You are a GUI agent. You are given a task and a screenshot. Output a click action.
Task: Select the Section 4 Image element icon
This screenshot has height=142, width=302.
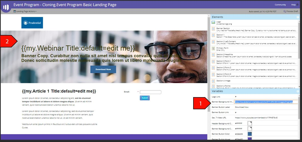(x=213, y=81)
